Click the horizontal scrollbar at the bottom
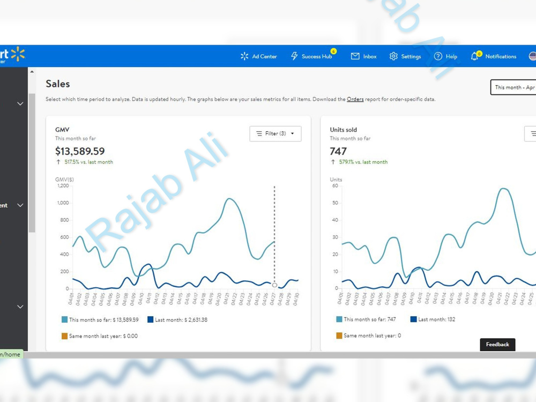This screenshot has height=402, width=536. [x=280, y=355]
